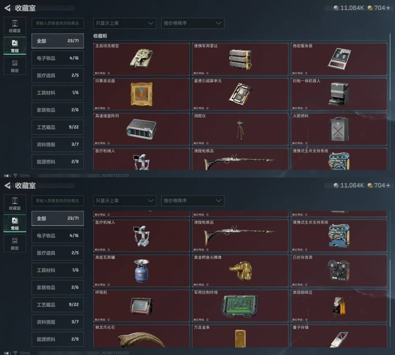Switch to 限定 tab in upper screenshot

coord(15,66)
